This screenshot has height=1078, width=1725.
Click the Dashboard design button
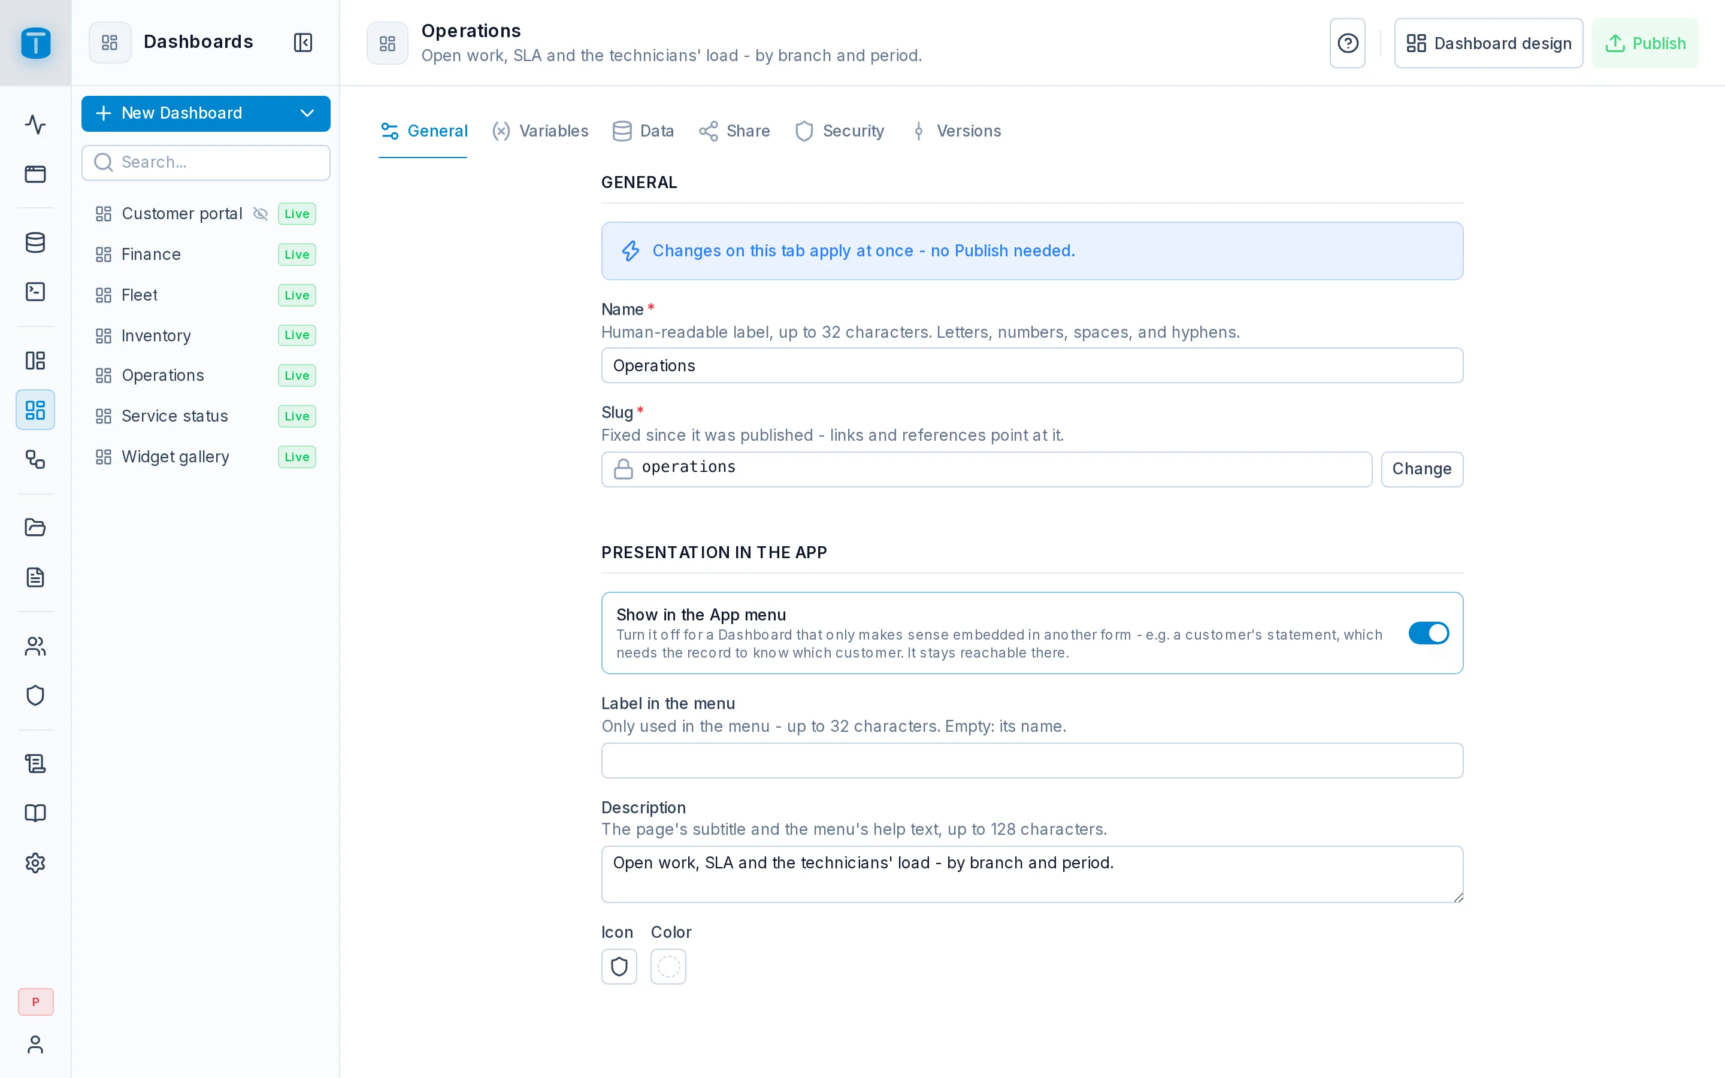coord(1488,44)
